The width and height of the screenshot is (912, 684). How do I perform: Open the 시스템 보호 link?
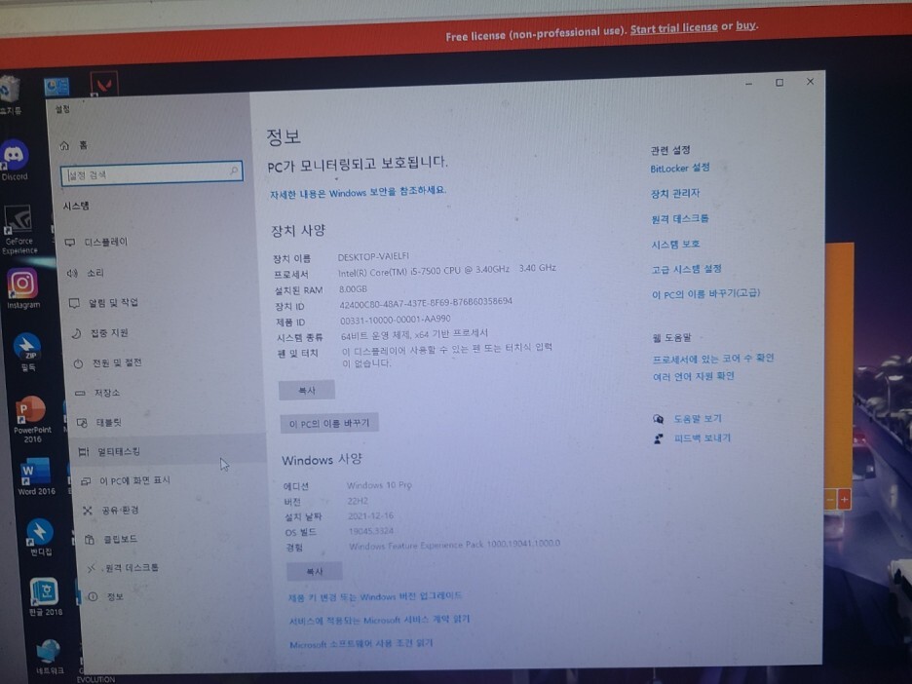tap(676, 244)
